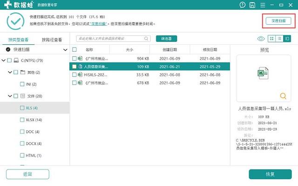Focus the file name search field
This screenshot has width=298, height=186.
pyautogui.click(x=113, y=39)
